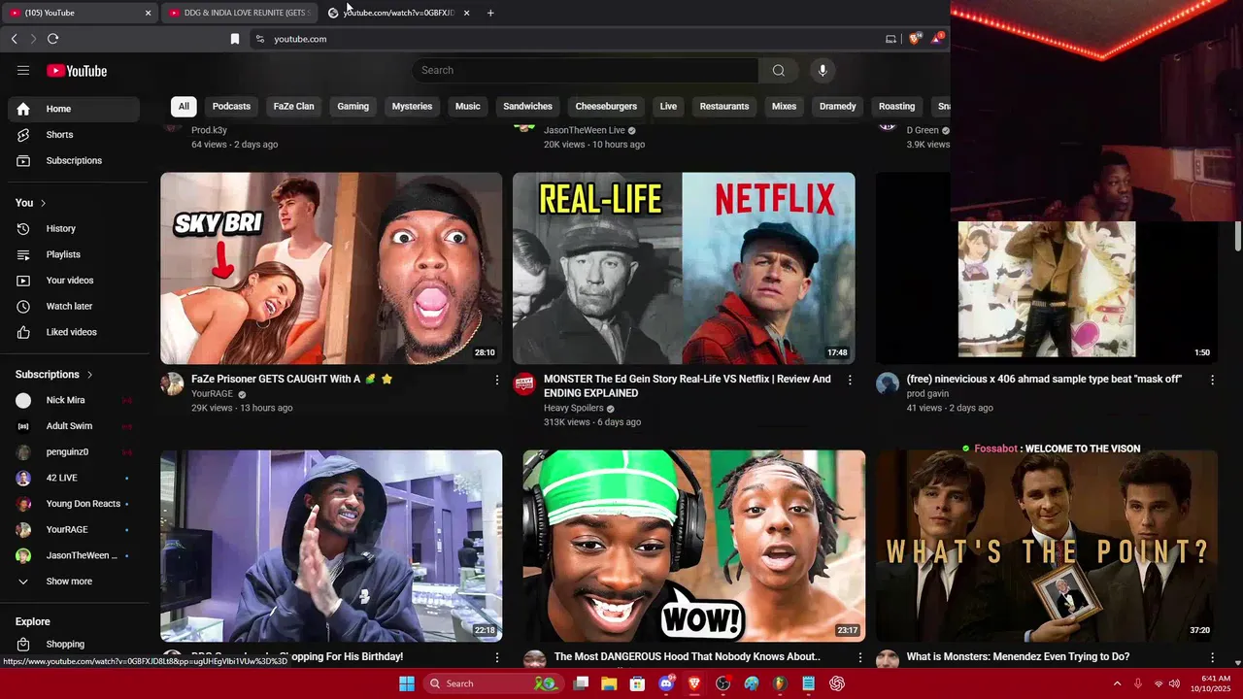Open Nick Mira subscription channel
Screen dimensions: 1243x699
pyautogui.click(x=74, y=400)
